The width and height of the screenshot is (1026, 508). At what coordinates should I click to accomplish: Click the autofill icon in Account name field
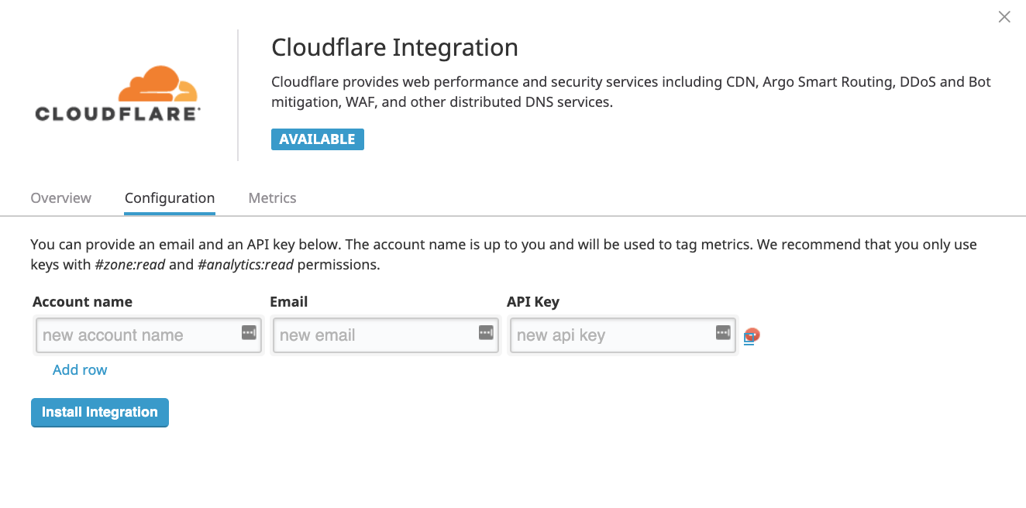tap(250, 332)
